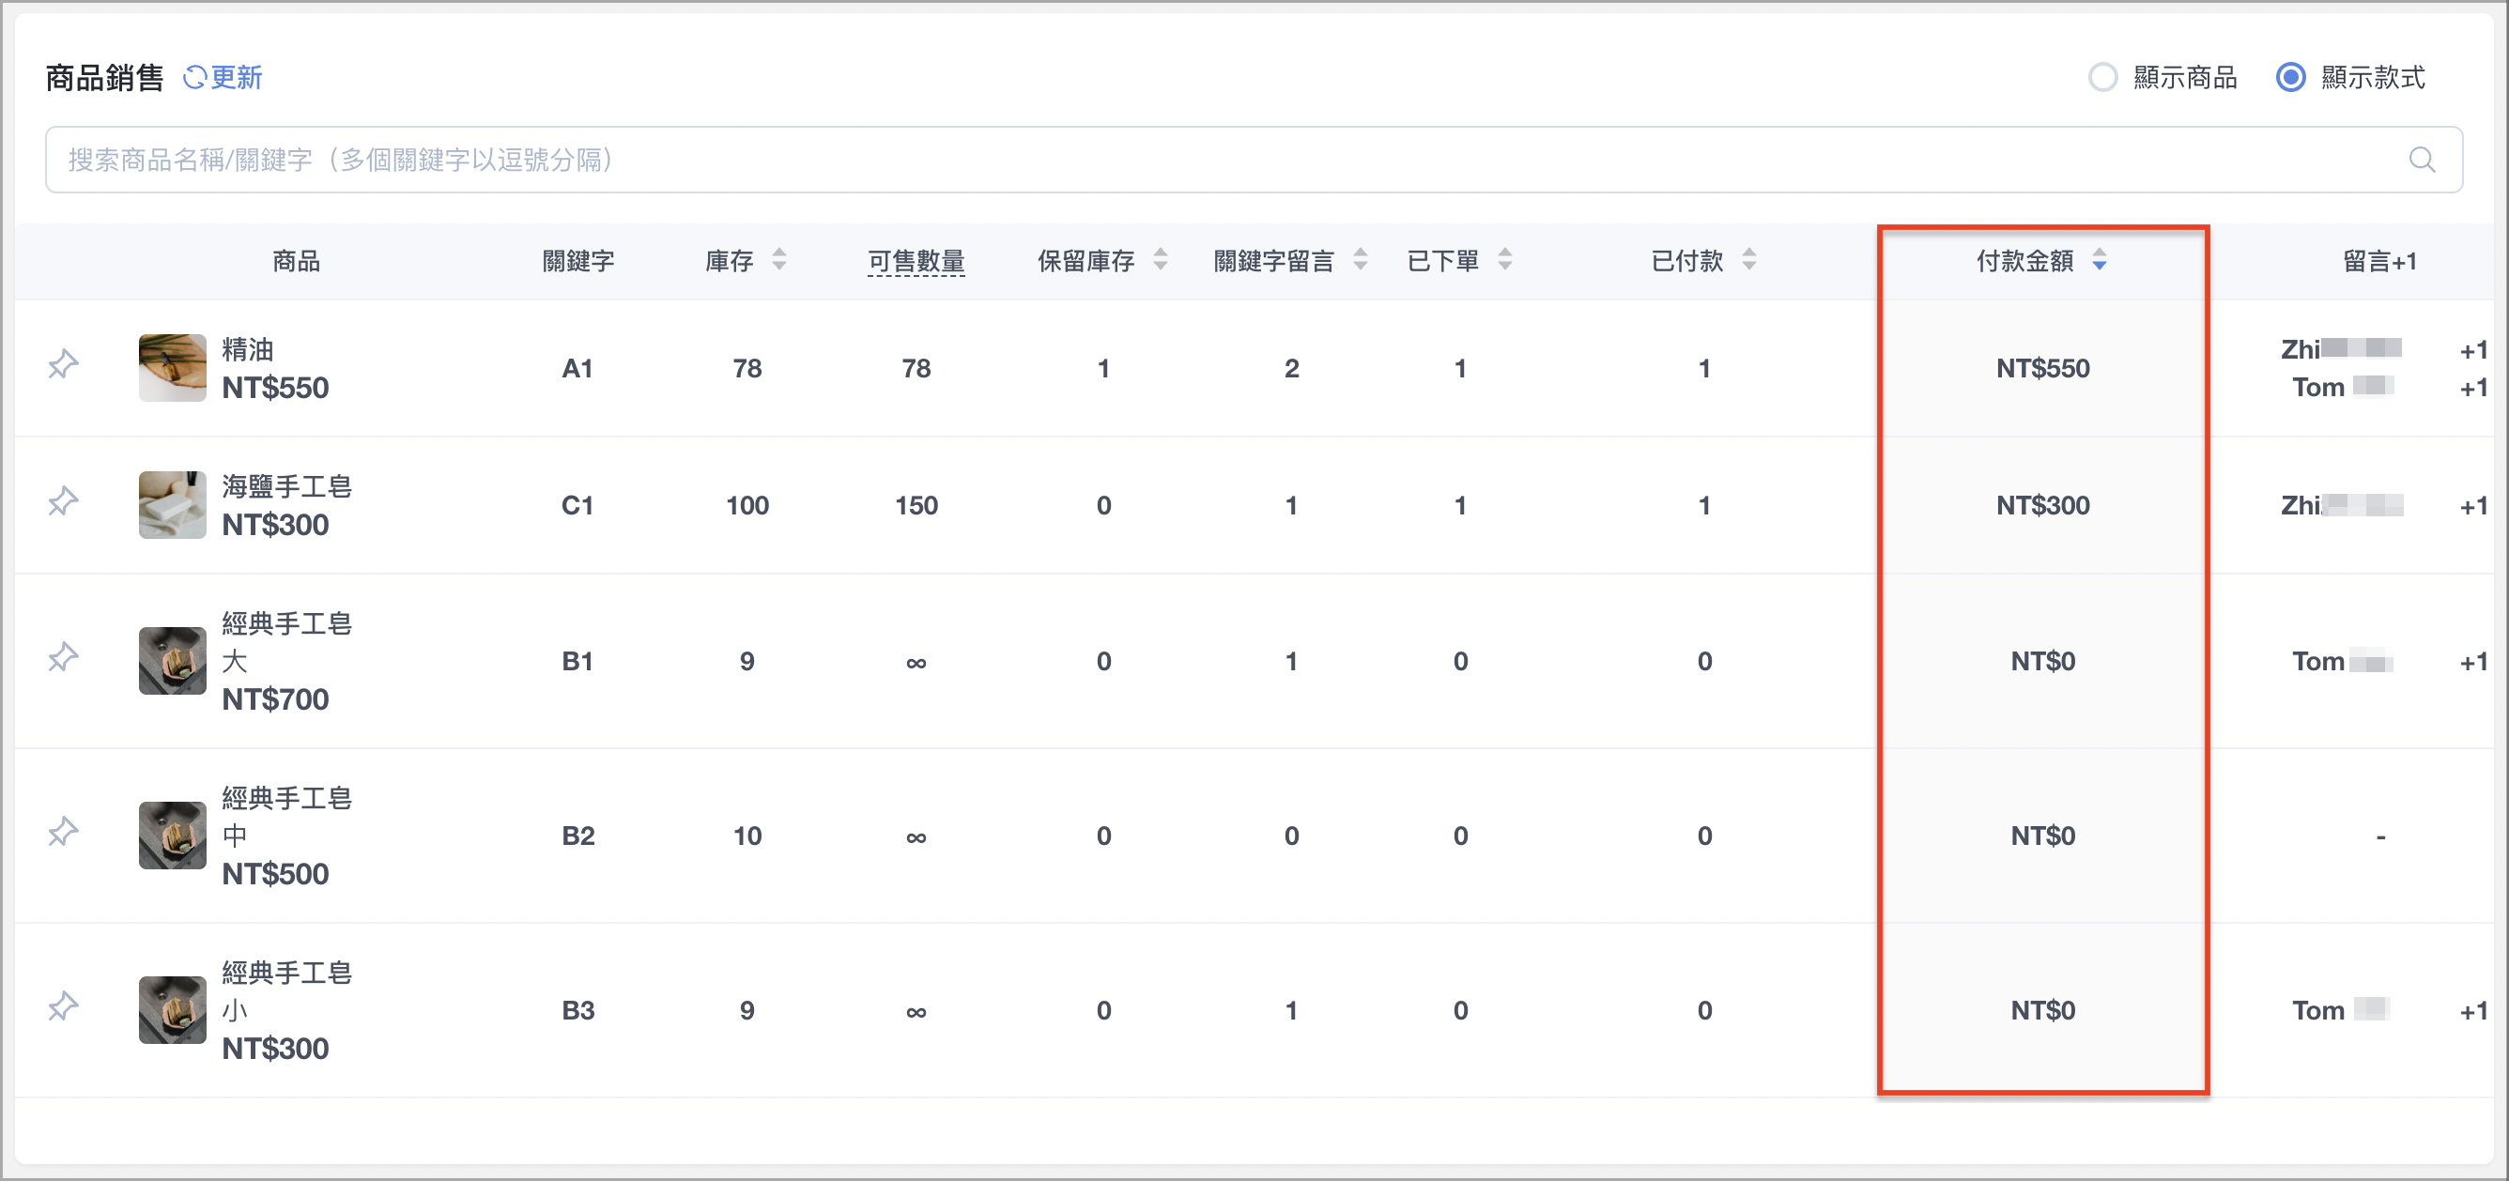2509x1181 pixels.
Task: Click the 商品 column header
Action: (x=296, y=261)
